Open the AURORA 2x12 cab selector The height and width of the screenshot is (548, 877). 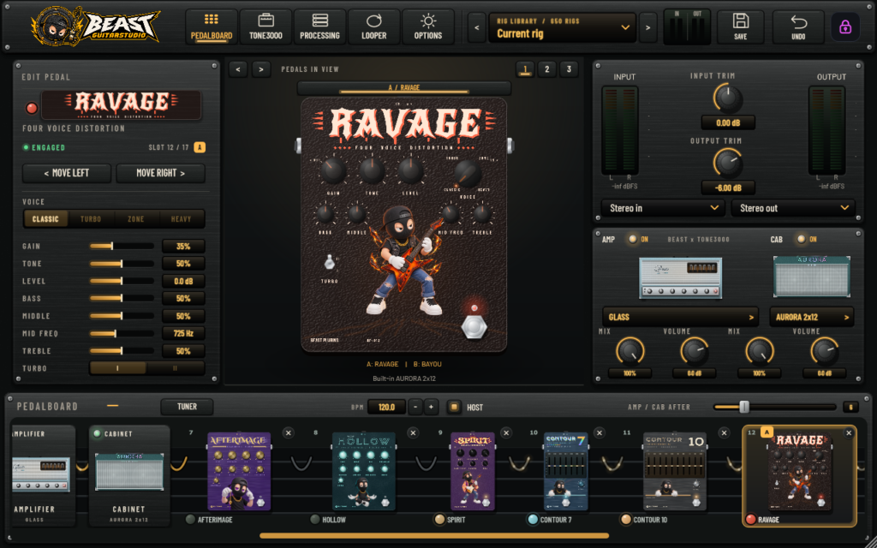(812, 317)
